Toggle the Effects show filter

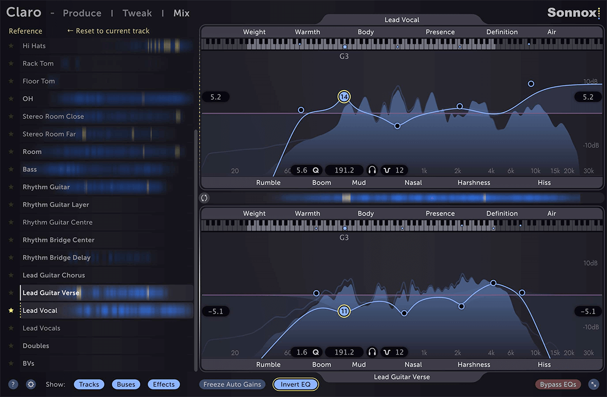coord(164,384)
